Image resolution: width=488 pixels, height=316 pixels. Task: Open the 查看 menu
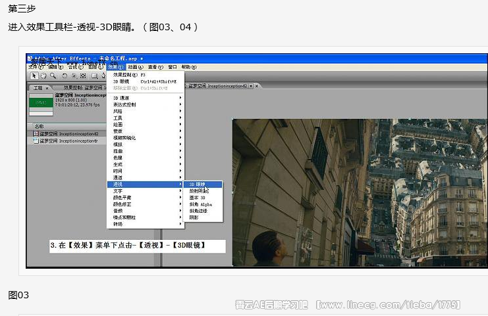155,67
